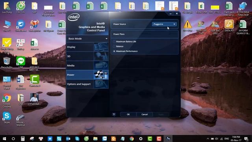Open Options and Support section
The height and width of the screenshot is (142, 252).
(87, 84)
